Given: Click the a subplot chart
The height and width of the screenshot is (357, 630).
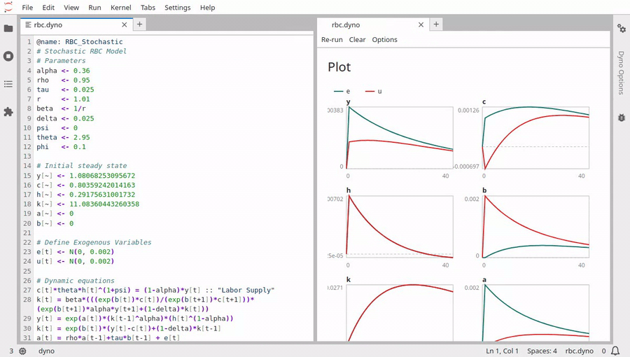Looking at the screenshot, I should 535,313.
